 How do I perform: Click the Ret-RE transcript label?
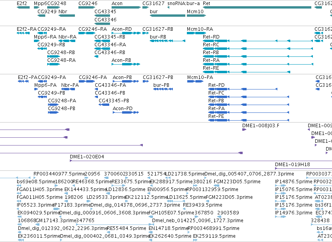point(211,68)
